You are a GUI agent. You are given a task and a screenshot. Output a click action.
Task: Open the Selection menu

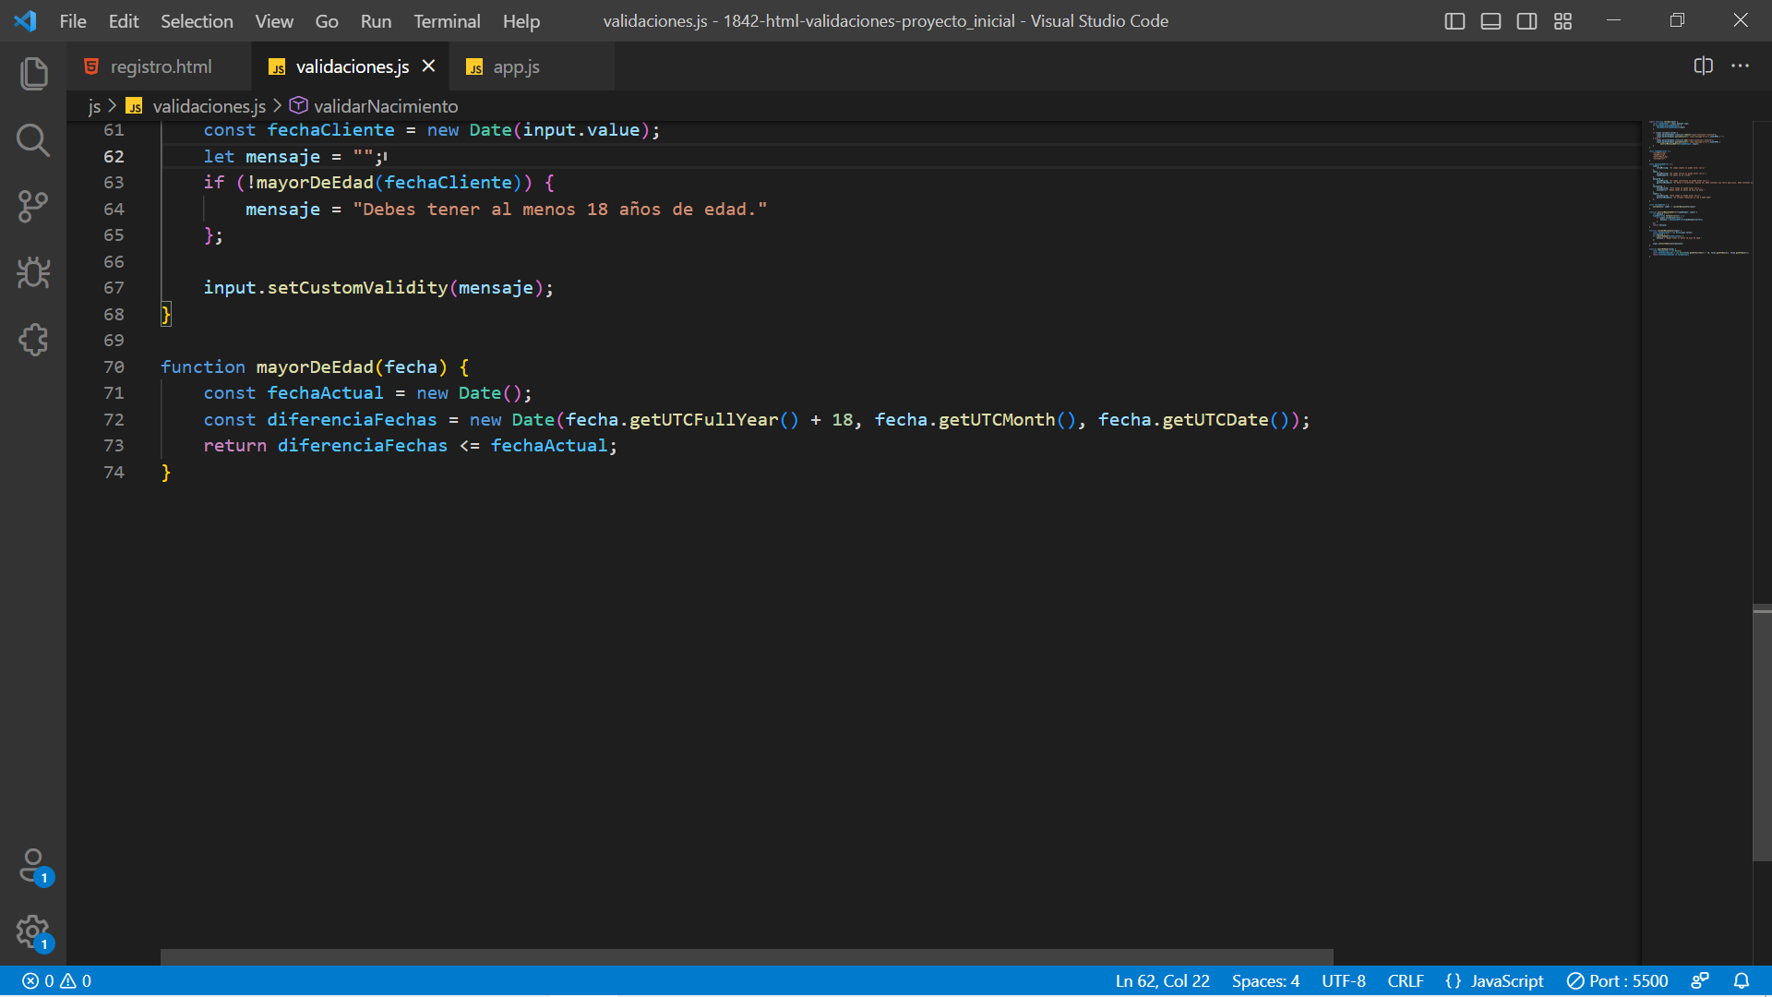197,21
